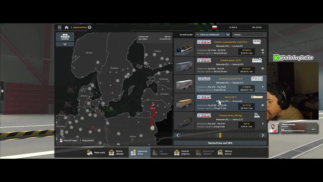323x182 pixels.
Task: Click the cargo pallet filter button
Action: pyautogui.click(x=65, y=37)
